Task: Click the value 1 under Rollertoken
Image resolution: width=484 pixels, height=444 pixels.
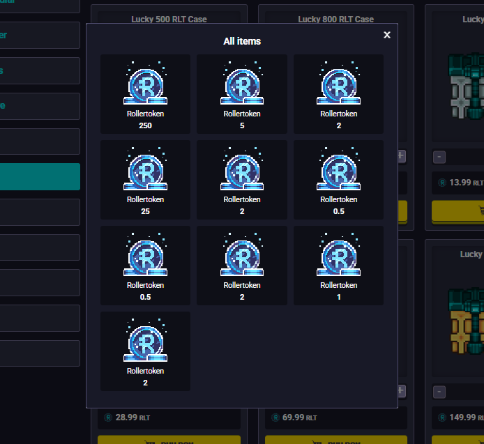Action: point(339,297)
